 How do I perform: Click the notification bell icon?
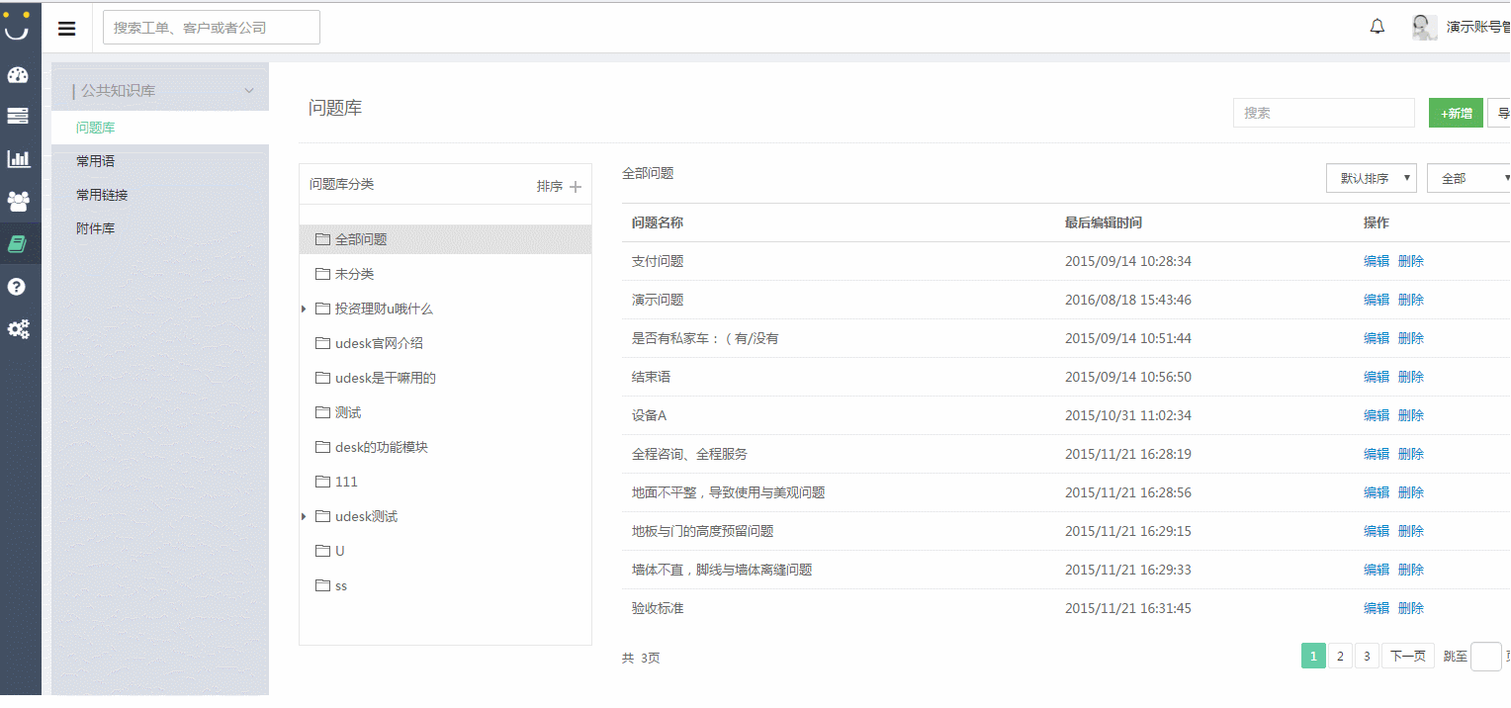click(1377, 26)
